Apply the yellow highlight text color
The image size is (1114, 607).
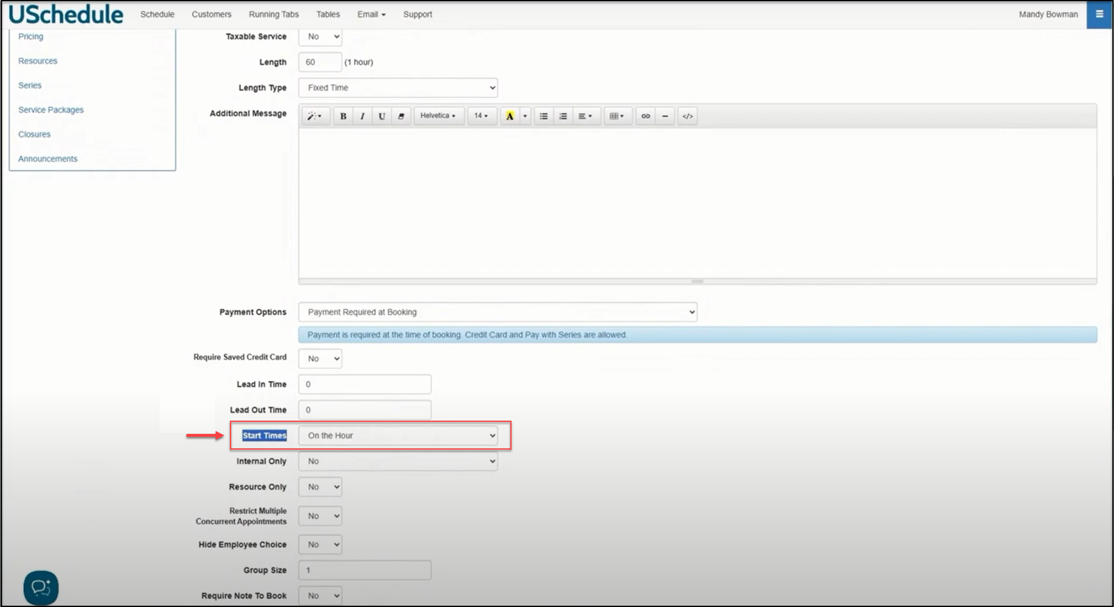[x=510, y=116]
